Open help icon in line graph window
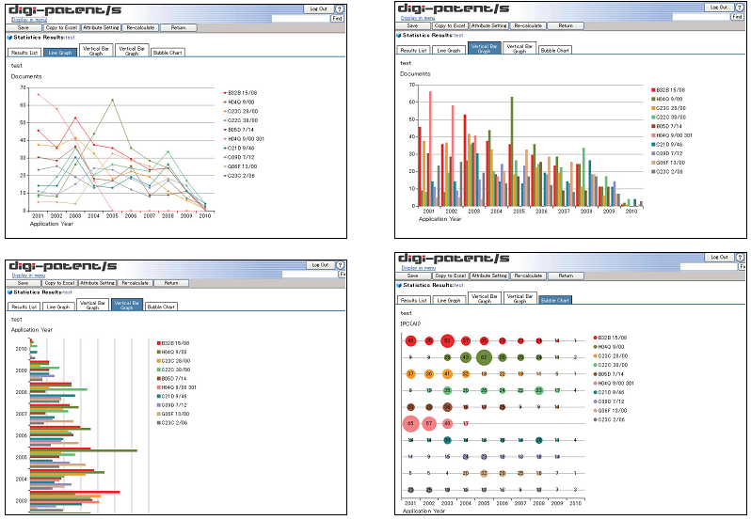Viewport: 751px width, 520px height. click(x=340, y=9)
